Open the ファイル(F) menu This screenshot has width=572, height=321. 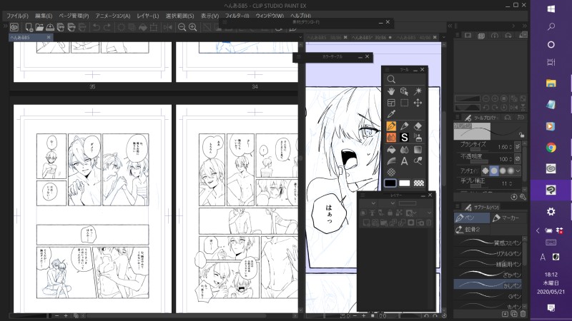click(17, 16)
